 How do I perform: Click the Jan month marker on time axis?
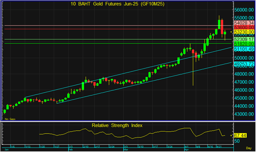tap(6, 150)
